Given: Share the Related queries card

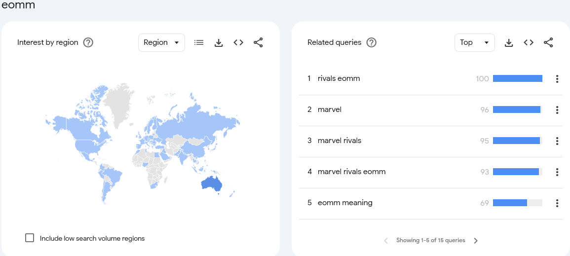Looking at the screenshot, I should pos(549,42).
